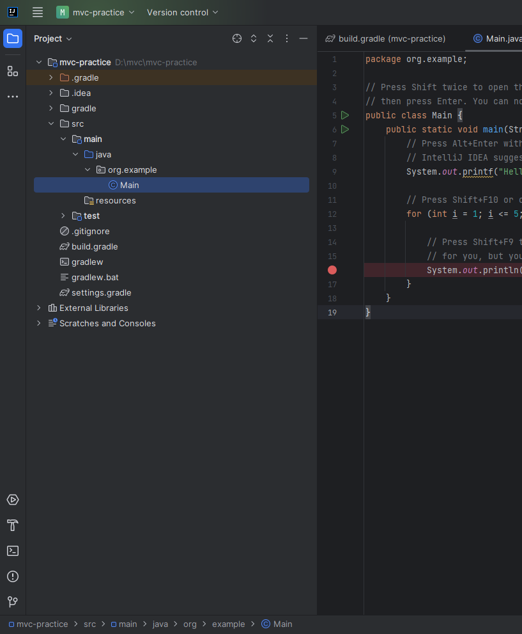The height and width of the screenshot is (634, 522).
Task: Click example in the breadcrumb bar
Action: pos(229,624)
